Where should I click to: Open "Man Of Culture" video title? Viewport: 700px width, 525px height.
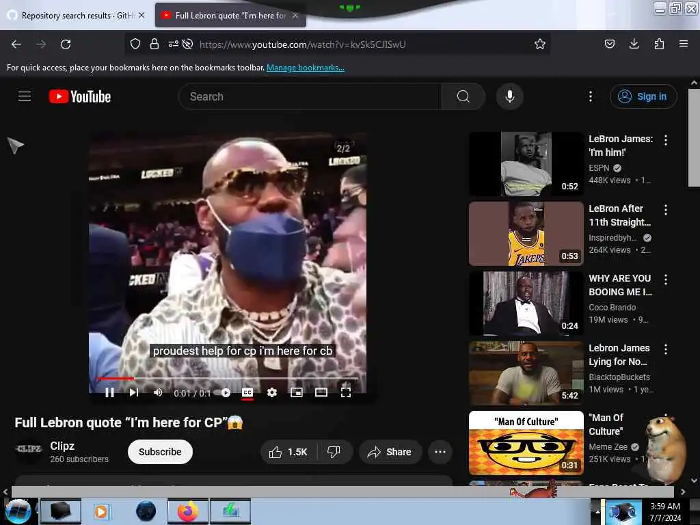pos(606,424)
